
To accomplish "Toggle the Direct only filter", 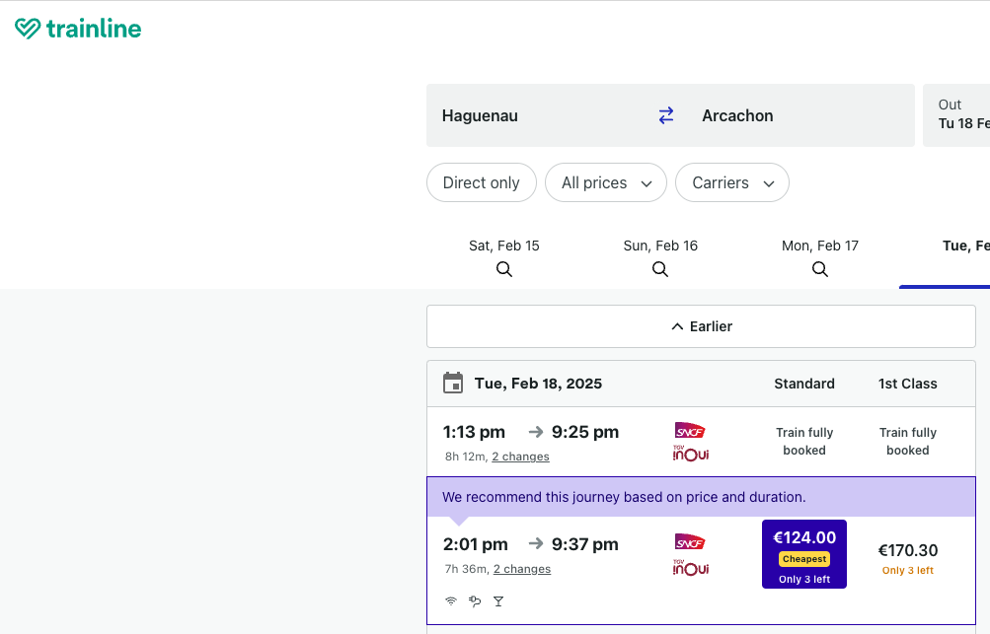I will point(481,182).
